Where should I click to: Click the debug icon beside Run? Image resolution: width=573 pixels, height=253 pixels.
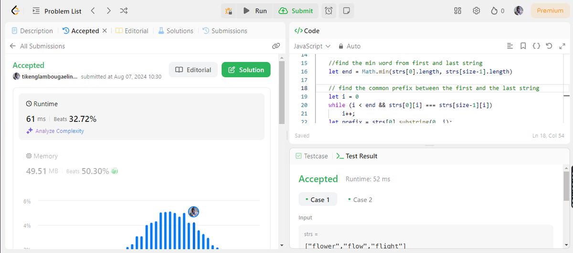pyautogui.click(x=229, y=10)
